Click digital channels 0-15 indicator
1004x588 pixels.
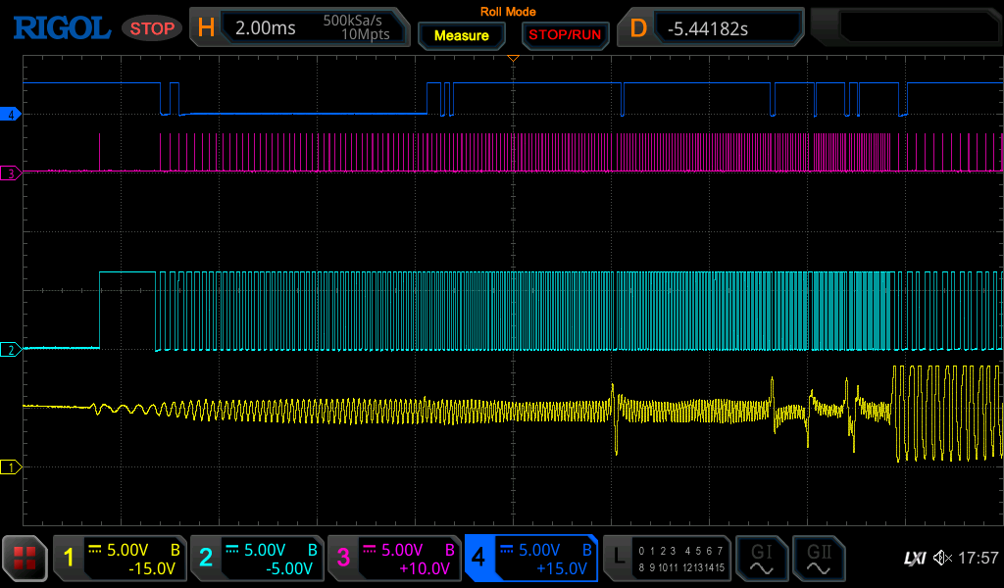(681, 559)
